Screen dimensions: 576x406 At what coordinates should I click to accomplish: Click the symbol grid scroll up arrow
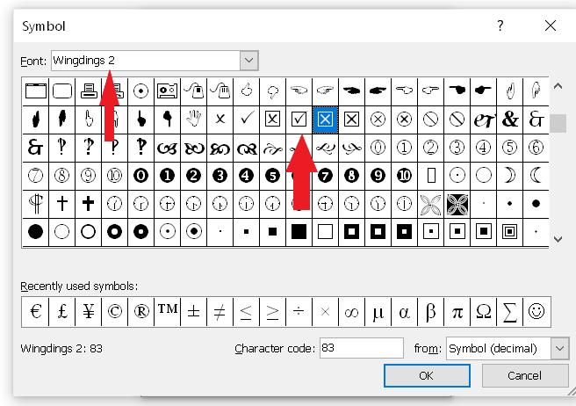pyautogui.click(x=558, y=87)
